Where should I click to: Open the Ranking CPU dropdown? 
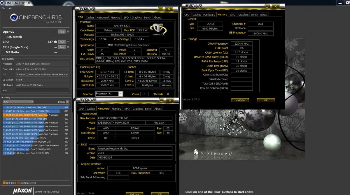pos(18,102)
